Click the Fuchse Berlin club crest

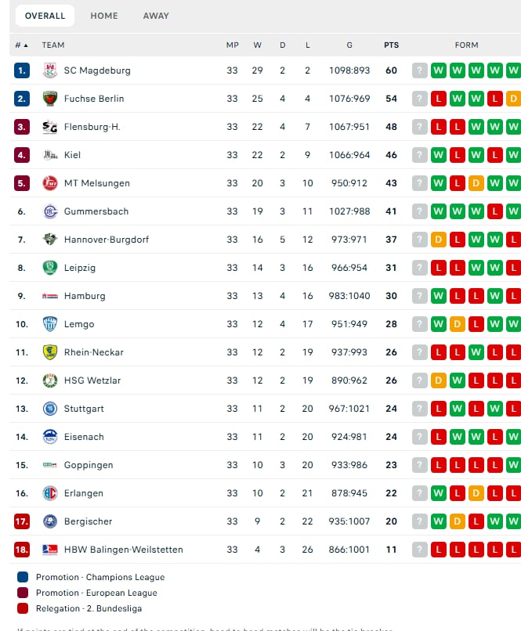click(50, 99)
